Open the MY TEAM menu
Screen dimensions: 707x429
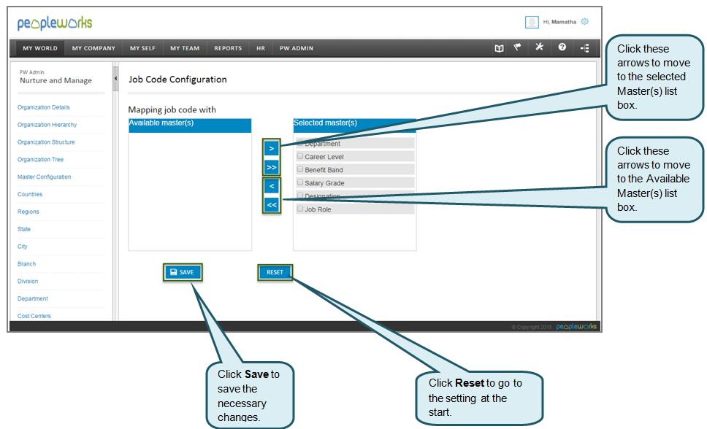click(185, 48)
